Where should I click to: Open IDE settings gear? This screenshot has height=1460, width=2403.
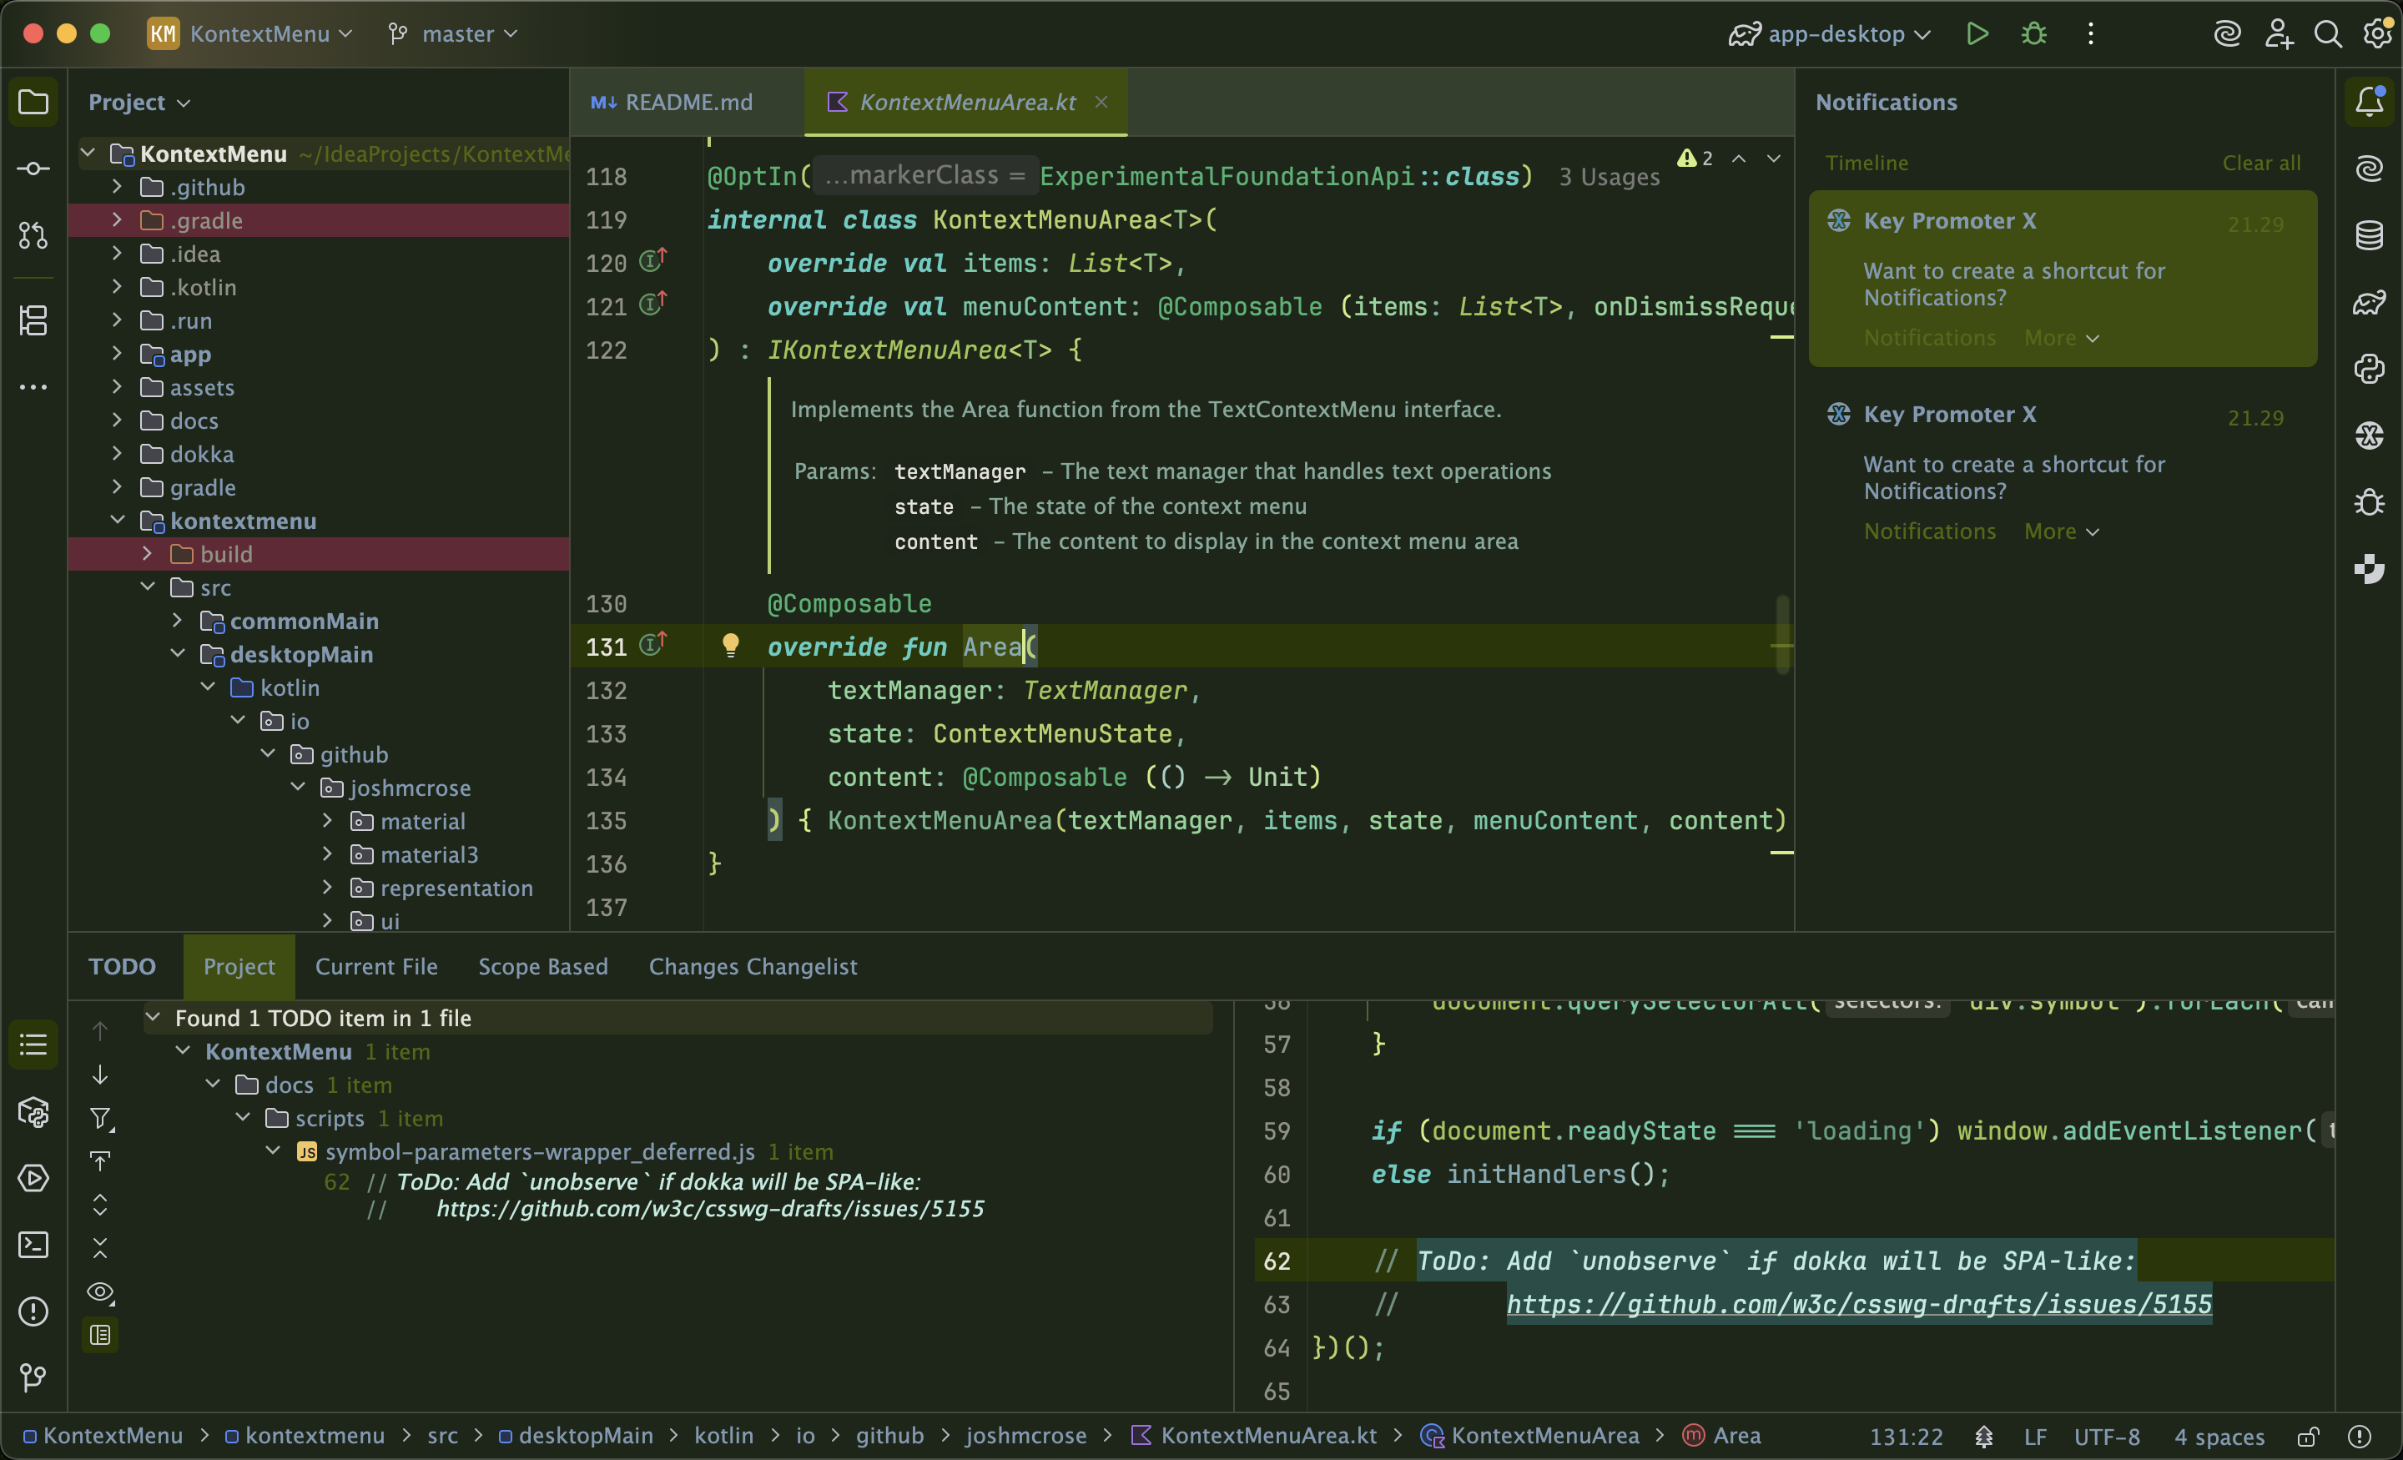click(2378, 34)
